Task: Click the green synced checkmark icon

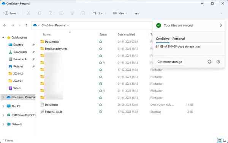Action: 158,25
